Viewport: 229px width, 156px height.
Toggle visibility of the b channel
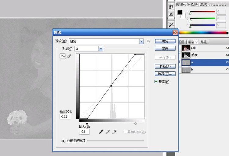tap(180, 69)
